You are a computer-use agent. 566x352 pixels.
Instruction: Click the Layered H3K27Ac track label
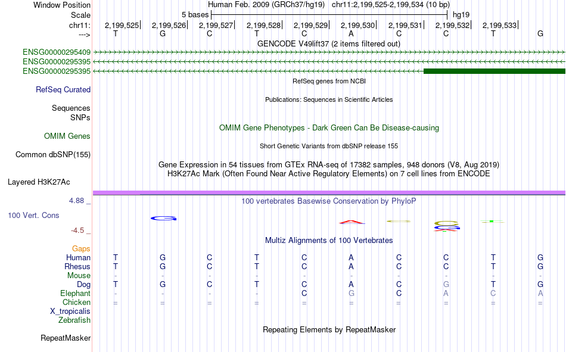pos(39,182)
